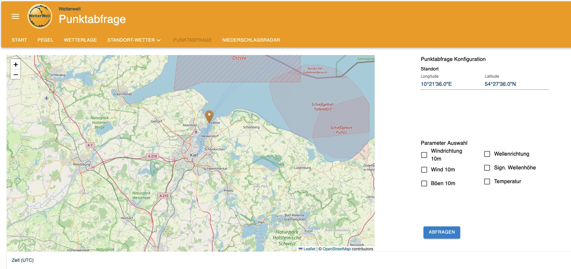Click the airport icon near Altenholz

[x=196, y=132]
